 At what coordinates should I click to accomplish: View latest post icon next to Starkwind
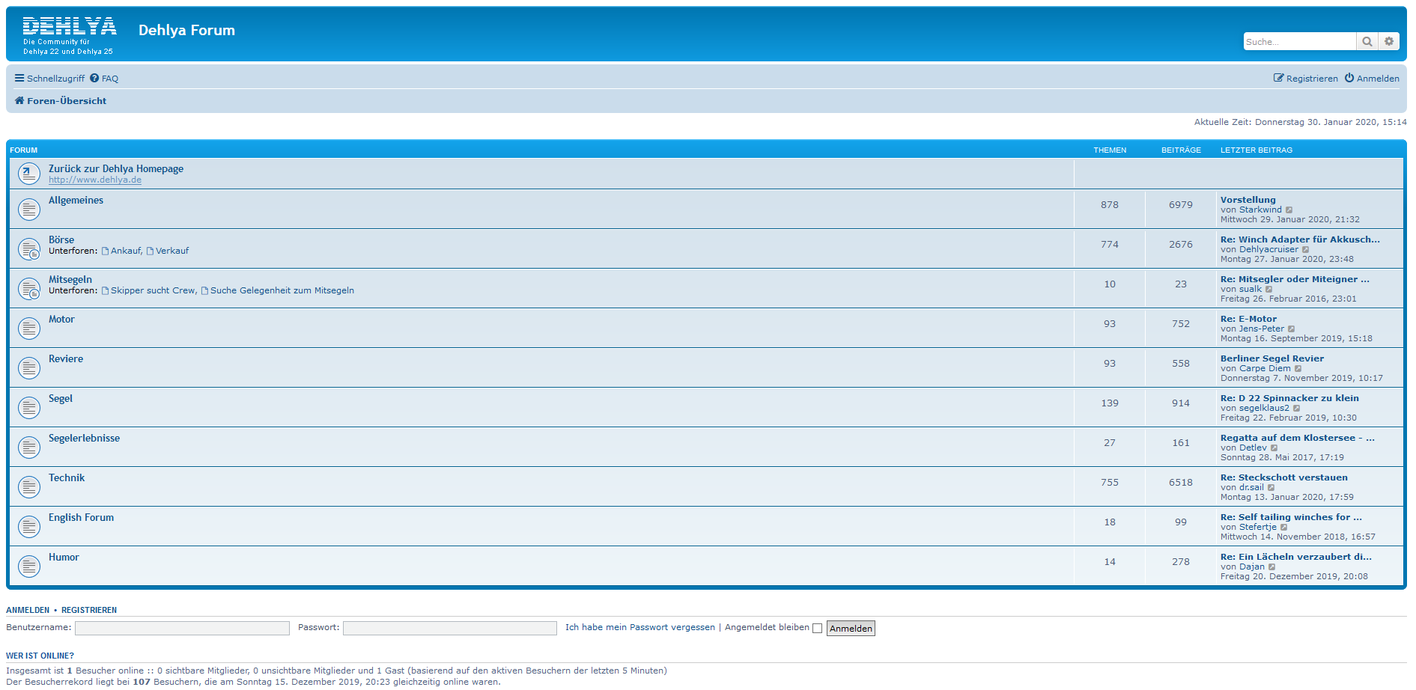1289,210
